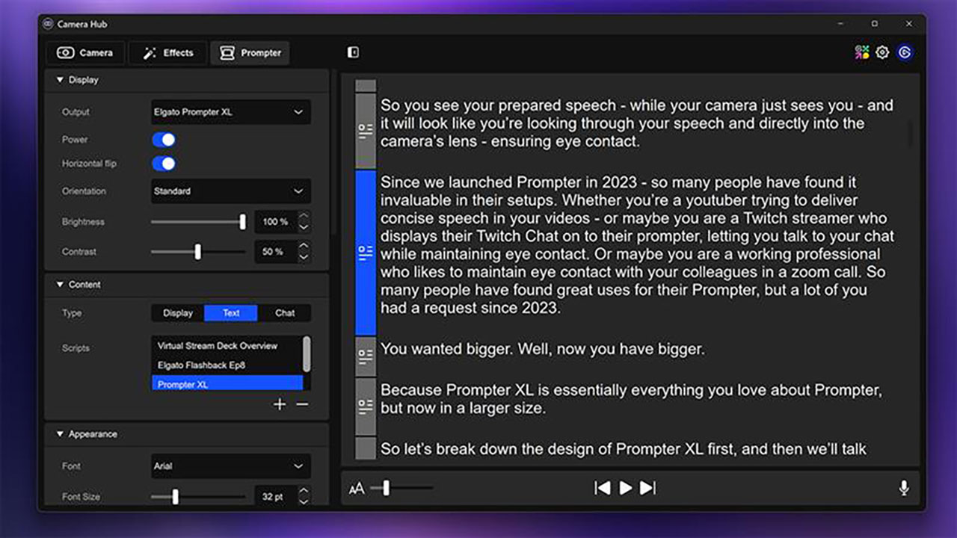Open the Output device dropdown

[230, 112]
